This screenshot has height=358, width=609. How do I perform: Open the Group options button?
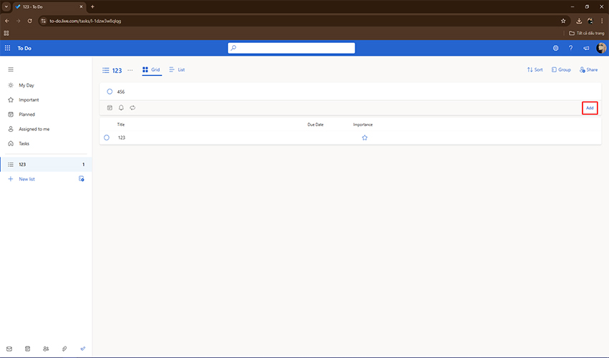(x=561, y=70)
